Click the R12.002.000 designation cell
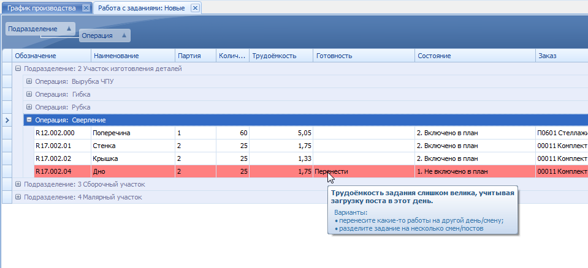 click(63, 133)
